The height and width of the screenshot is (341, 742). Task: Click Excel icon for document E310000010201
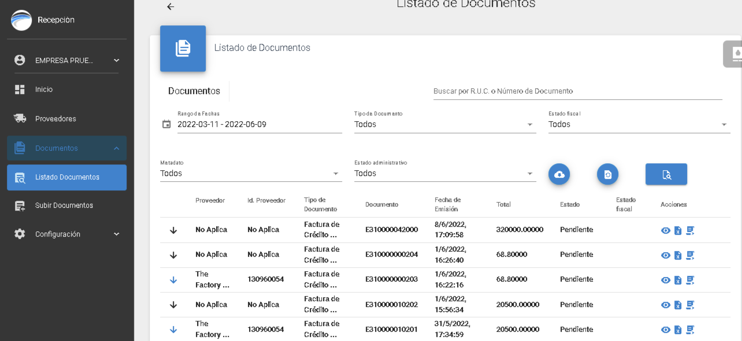tap(678, 330)
